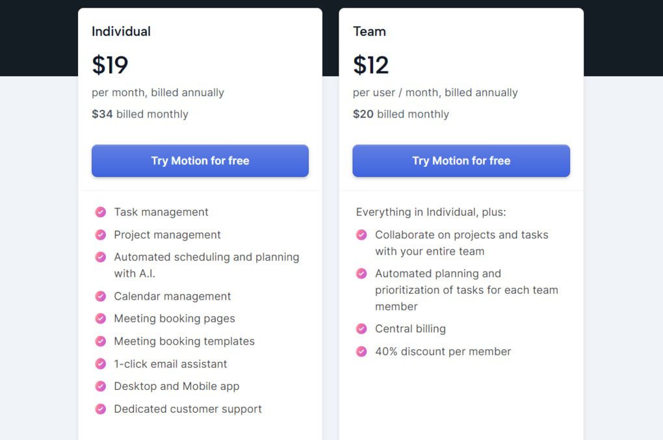
Task: Click the checkmark beside Dedicated customer support
Action: pos(101,409)
